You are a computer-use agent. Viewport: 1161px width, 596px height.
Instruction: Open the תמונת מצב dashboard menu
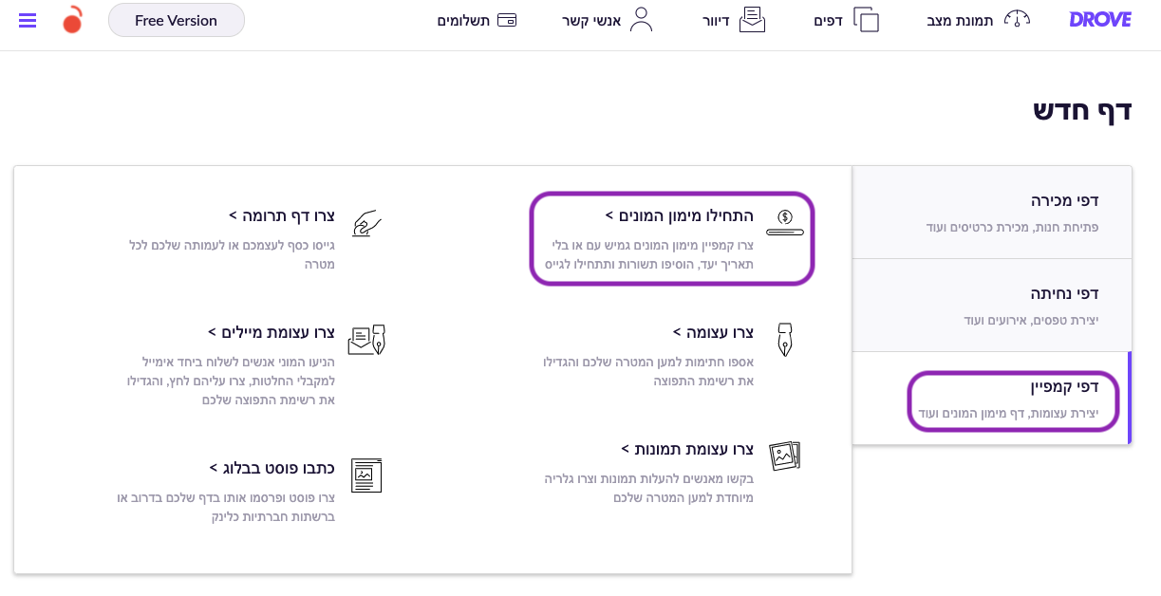978,20
